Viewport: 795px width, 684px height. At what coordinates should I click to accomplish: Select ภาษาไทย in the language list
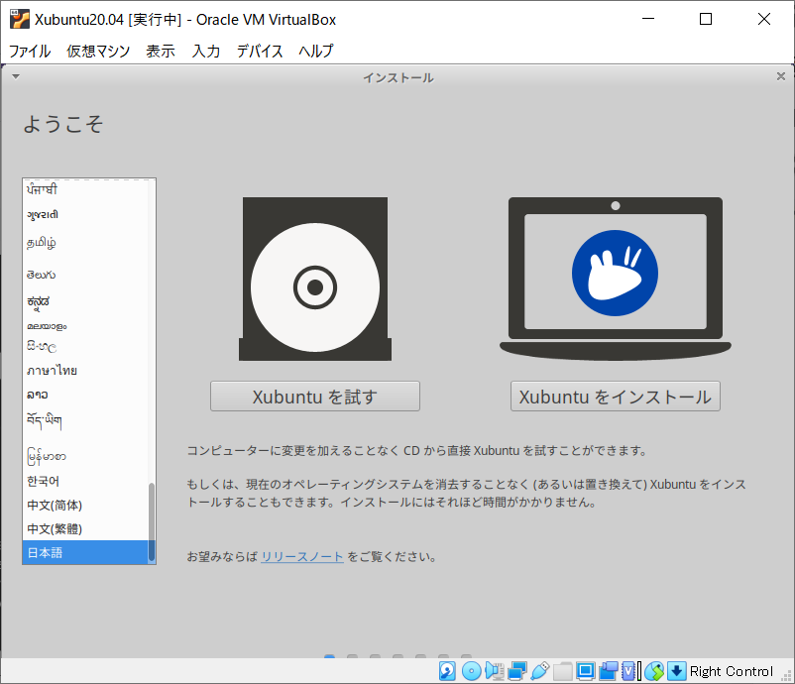coord(55,370)
